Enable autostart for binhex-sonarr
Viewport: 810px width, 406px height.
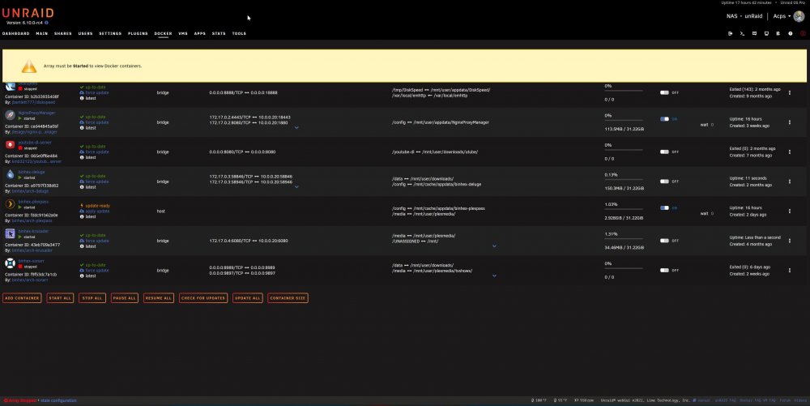click(664, 270)
